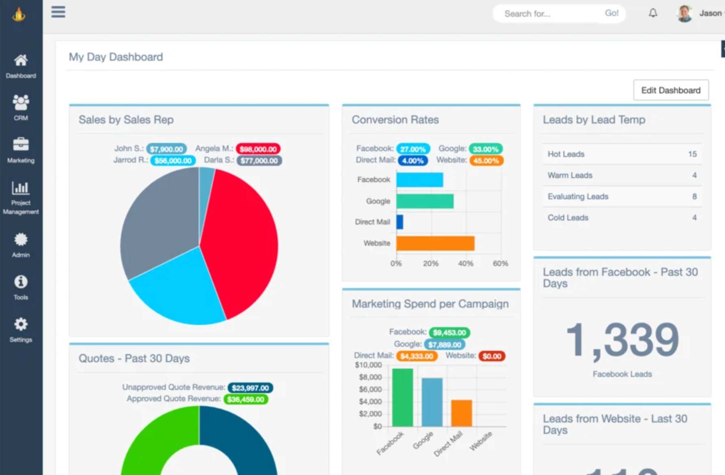Click the Facebook Leads caption

coord(622,374)
